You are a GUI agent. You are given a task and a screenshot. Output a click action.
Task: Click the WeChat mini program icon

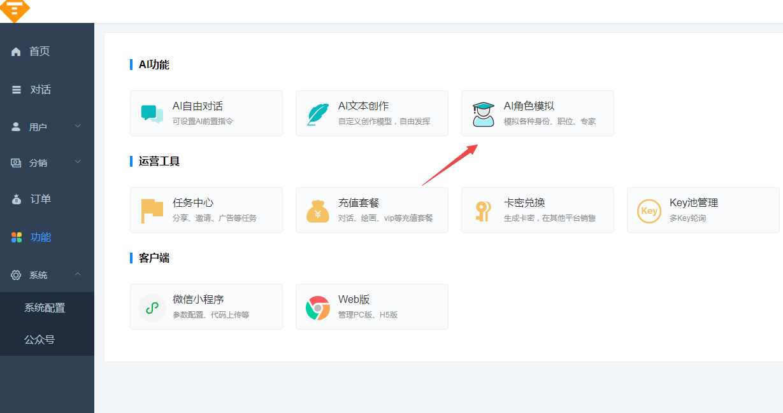coord(152,307)
